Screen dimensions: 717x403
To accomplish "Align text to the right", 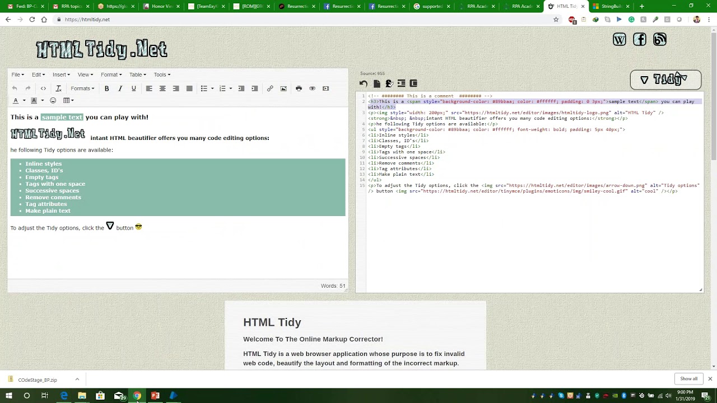I will click(176, 88).
